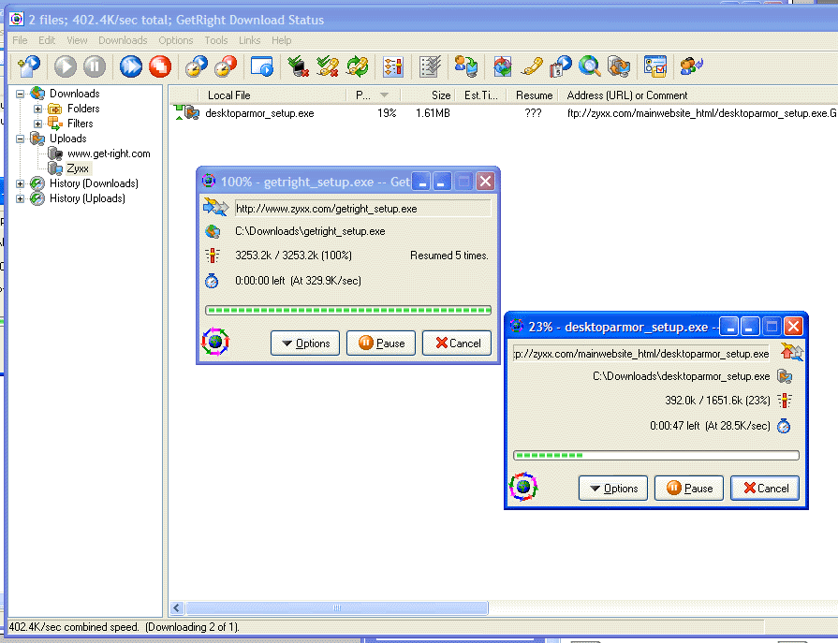Click the server upload toolbar icon
The width and height of the screenshot is (838, 643).
[x=619, y=66]
